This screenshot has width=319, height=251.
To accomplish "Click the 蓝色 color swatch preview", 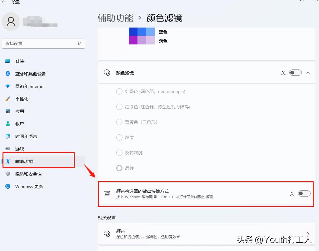I will pos(142,32).
